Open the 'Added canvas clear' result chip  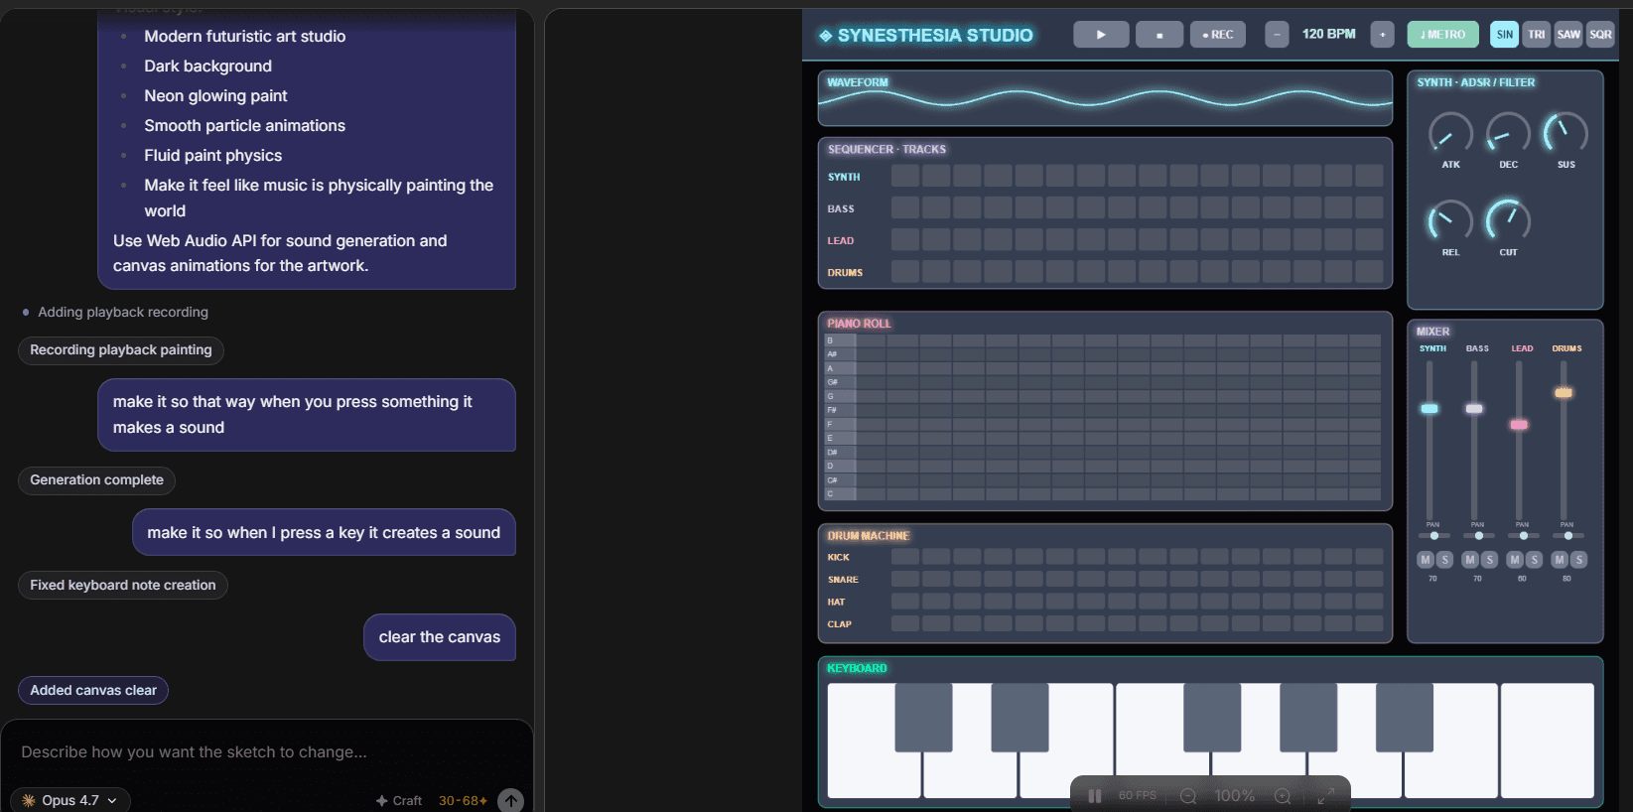[x=93, y=690]
